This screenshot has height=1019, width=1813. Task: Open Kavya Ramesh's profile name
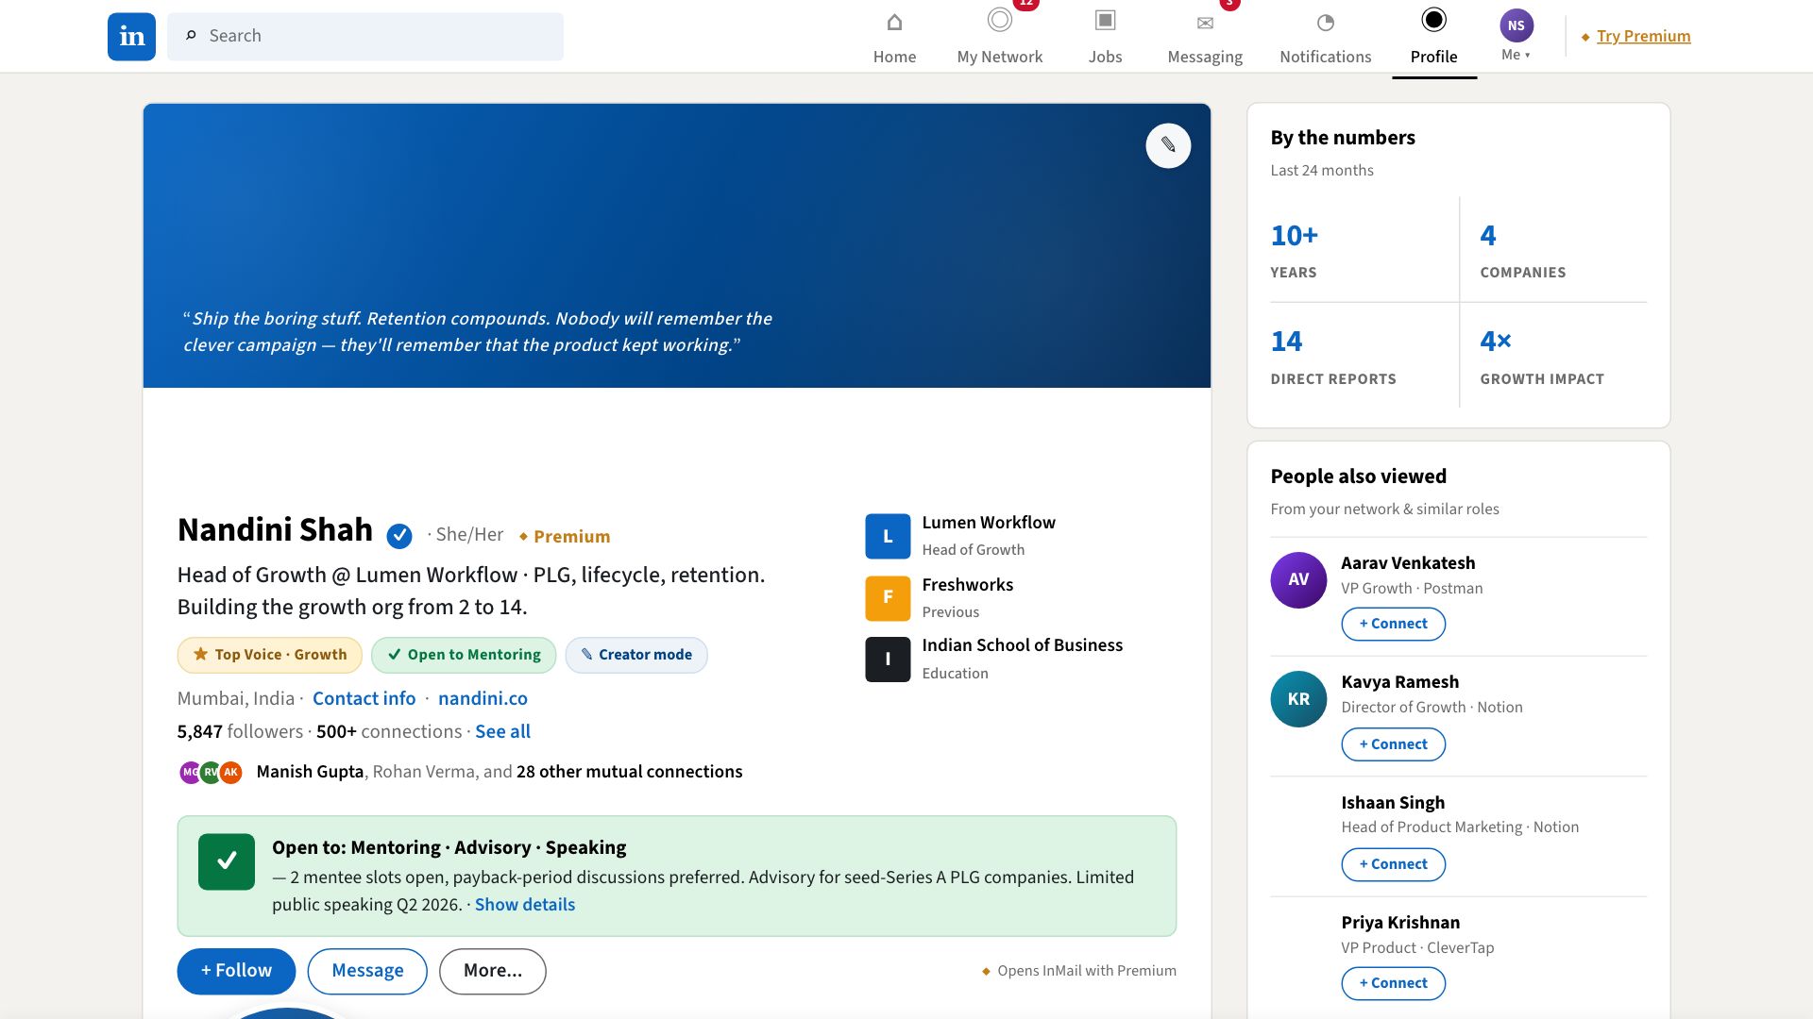pyautogui.click(x=1399, y=682)
